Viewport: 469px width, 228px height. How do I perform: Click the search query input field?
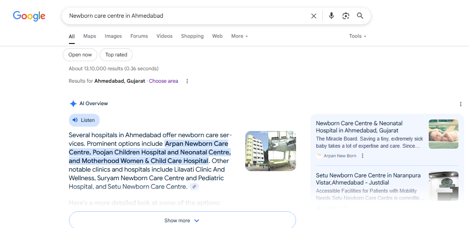click(187, 16)
